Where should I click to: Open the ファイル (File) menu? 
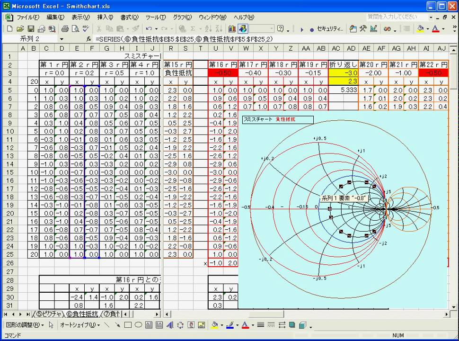(x=28, y=17)
